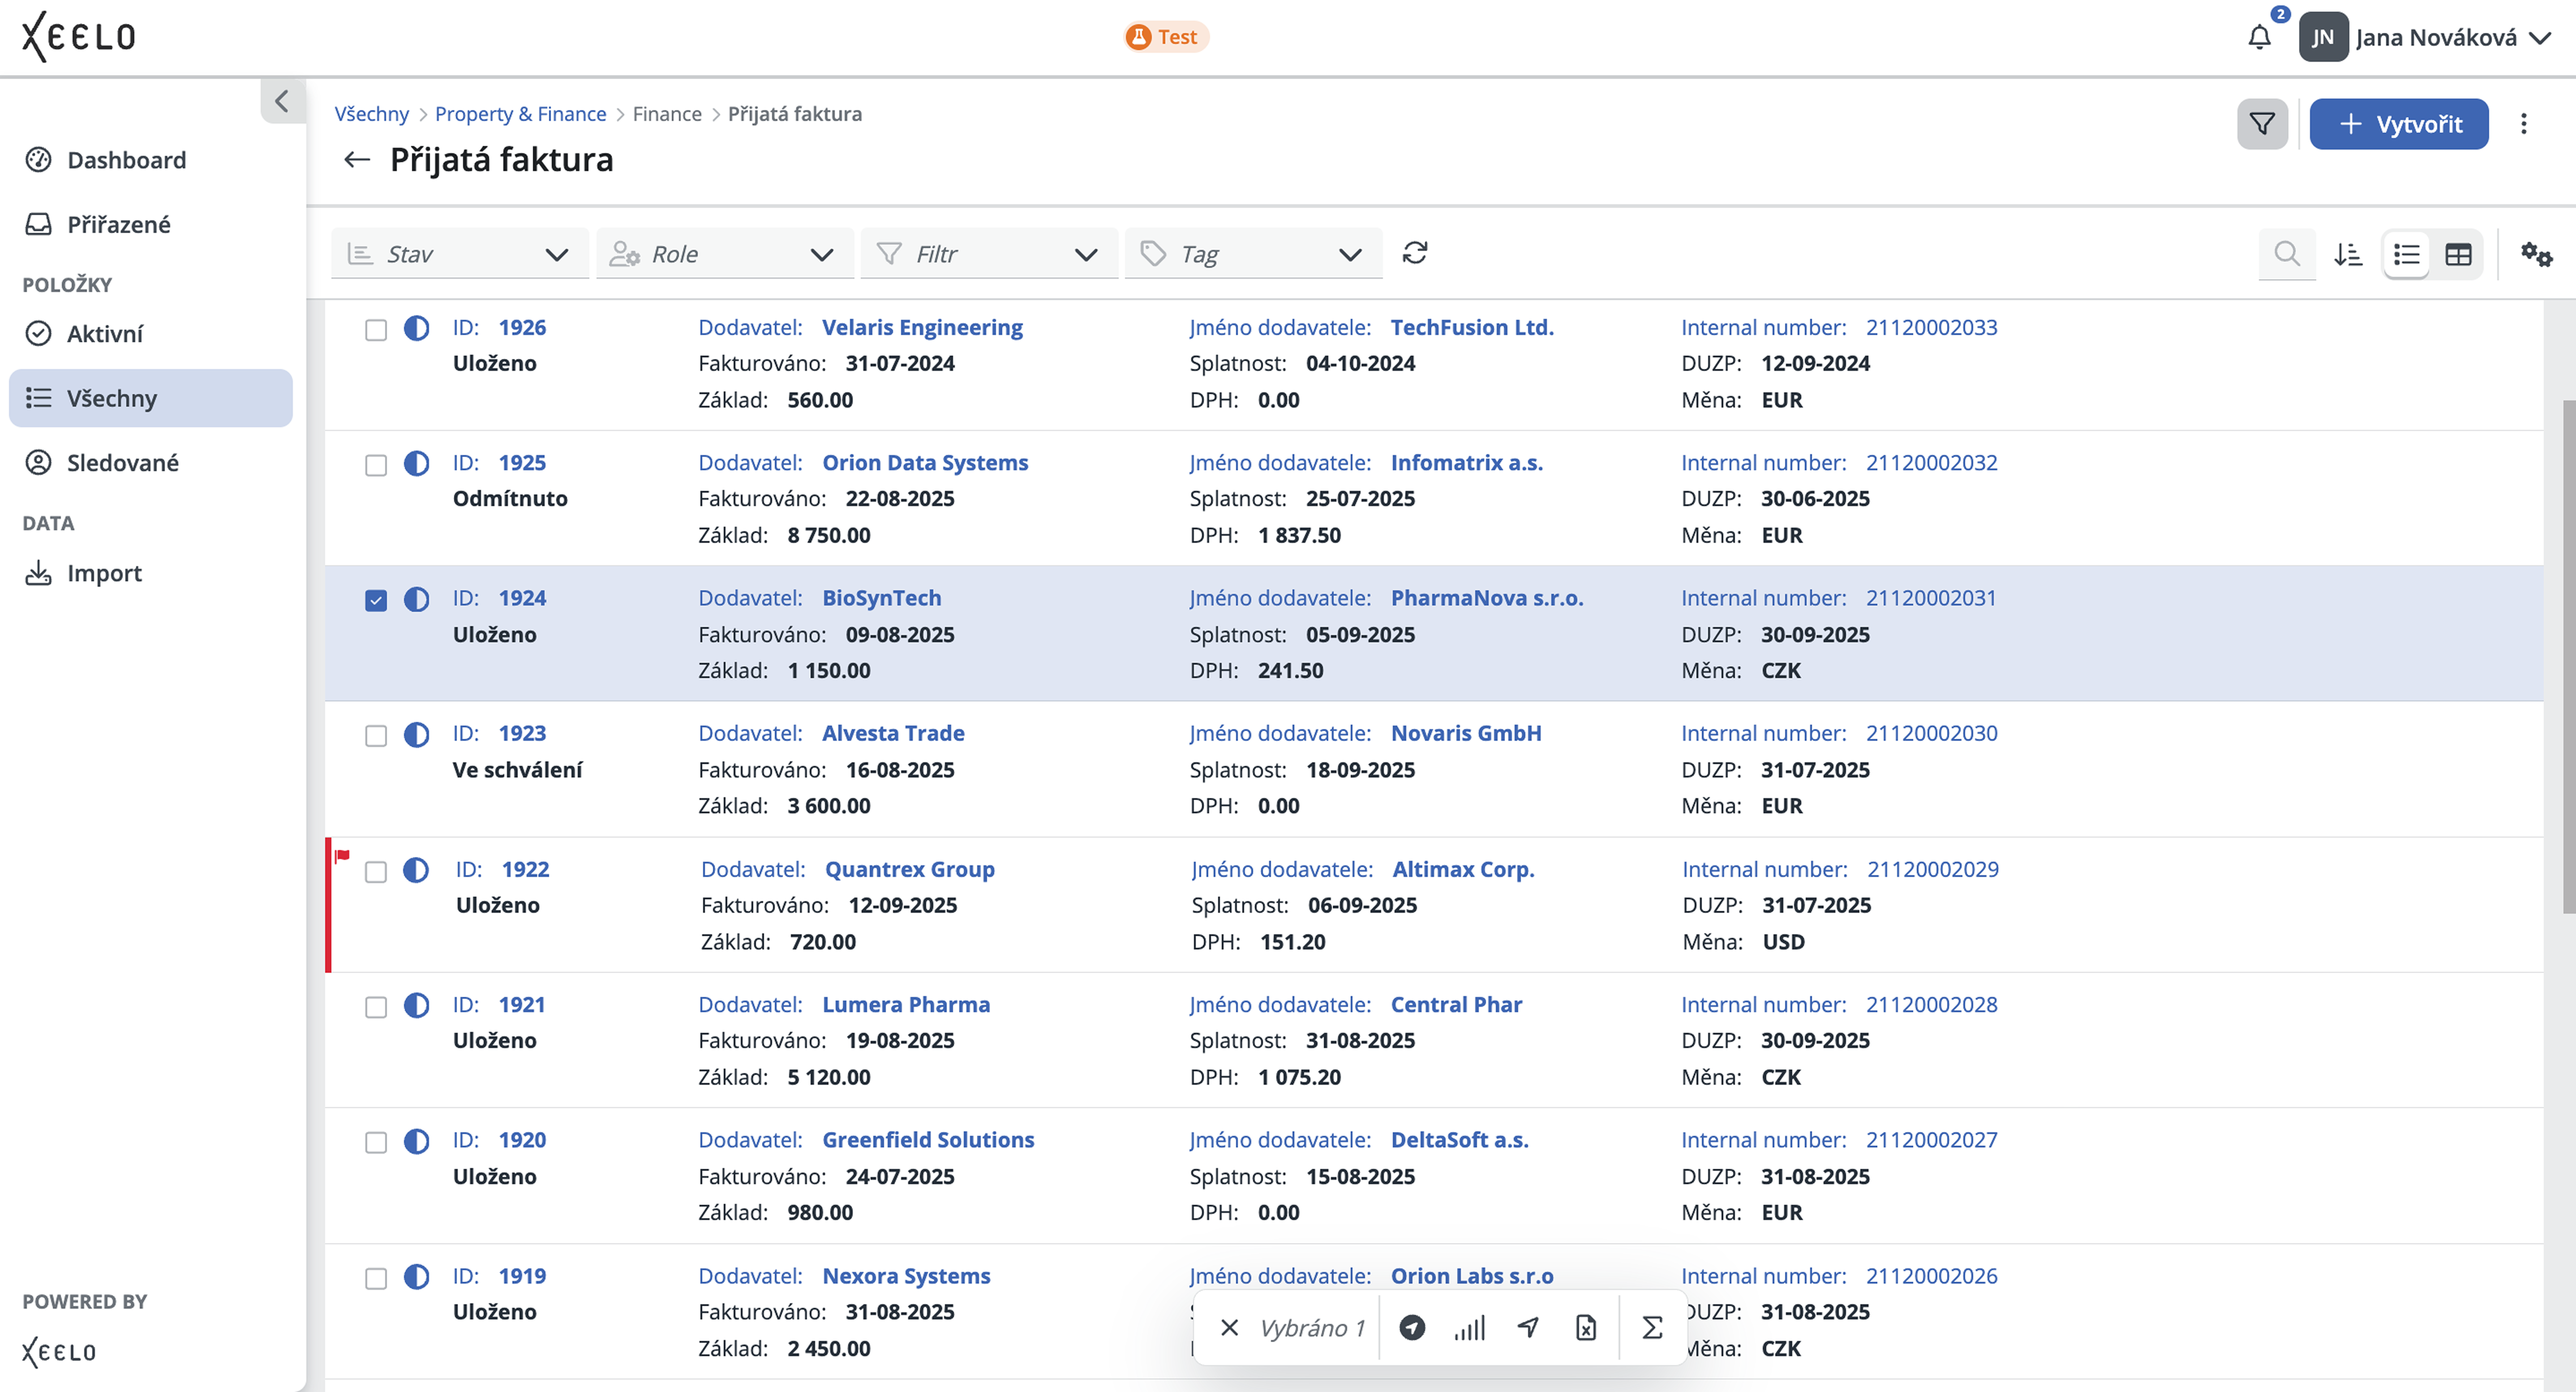Click the sum sigma icon
The image size is (2576, 1392).
coord(1652,1327)
